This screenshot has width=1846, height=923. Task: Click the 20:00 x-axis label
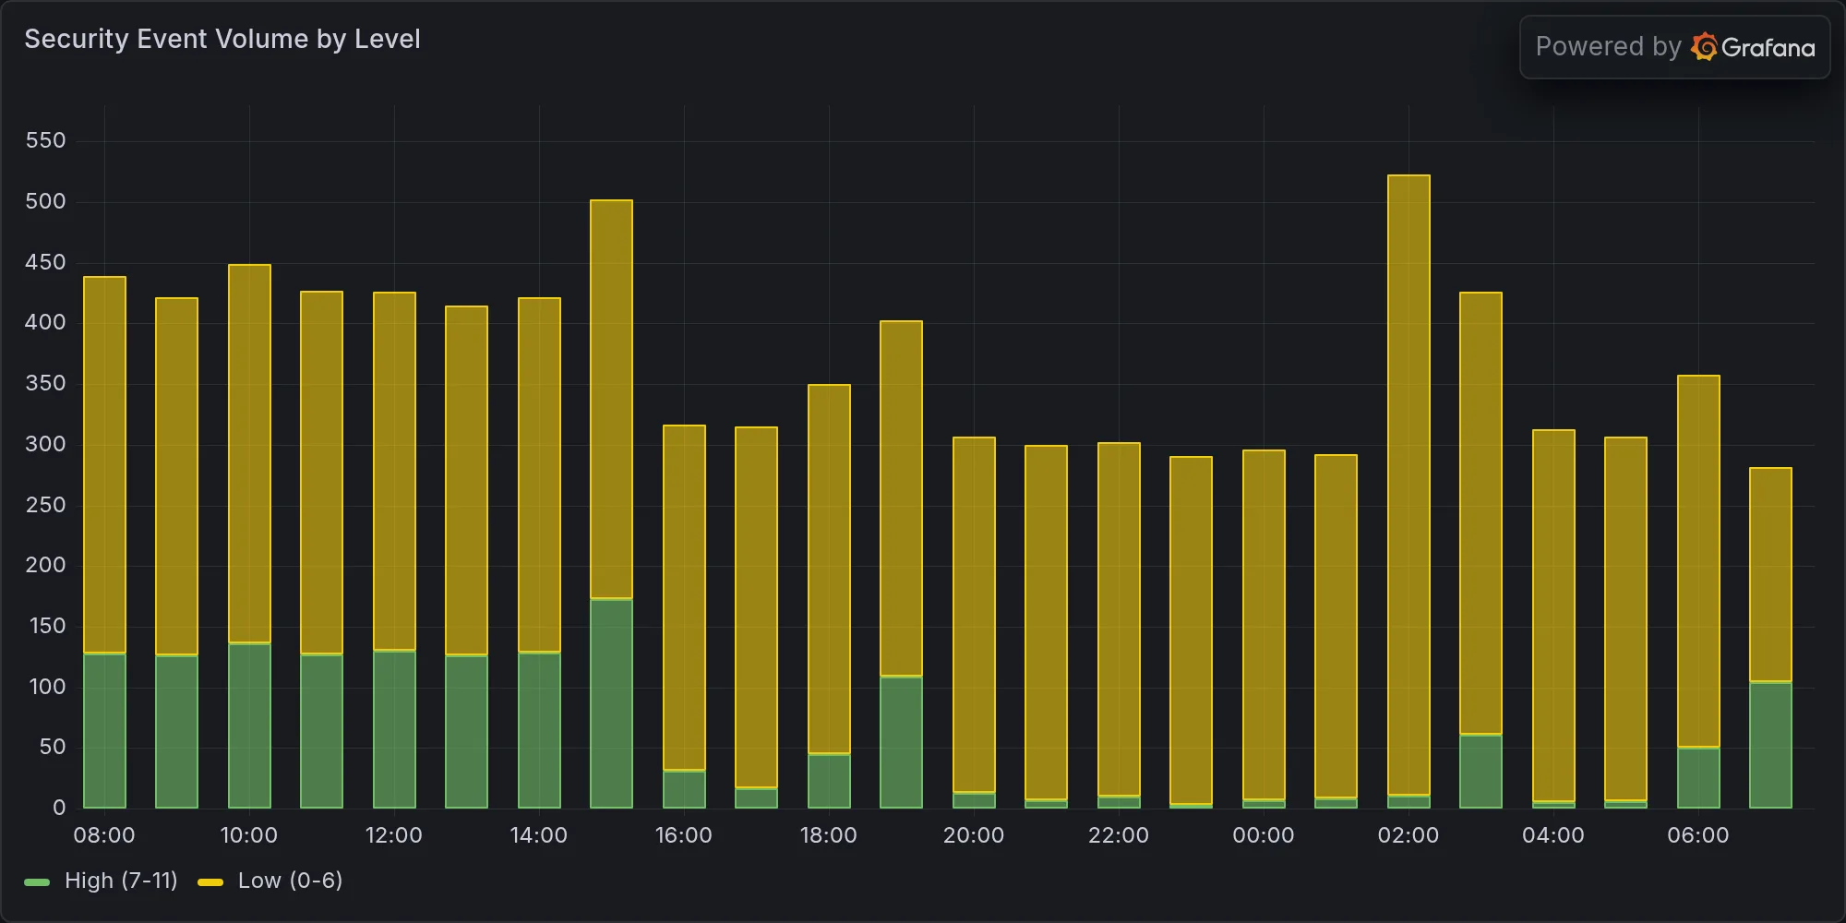(974, 835)
